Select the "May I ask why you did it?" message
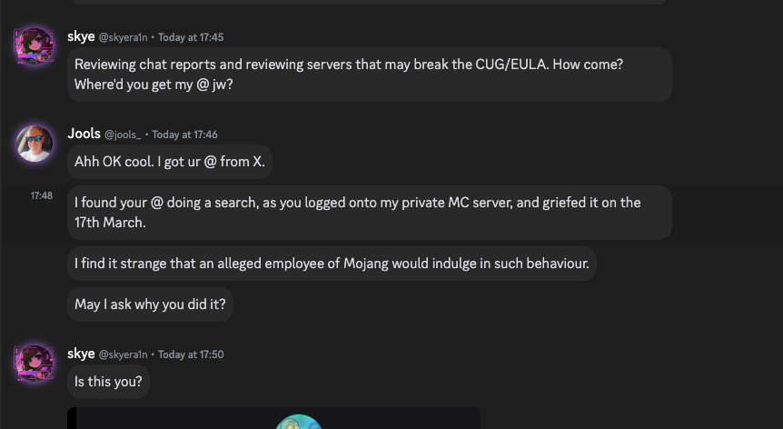783x429 pixels. (x=150, y=304)
